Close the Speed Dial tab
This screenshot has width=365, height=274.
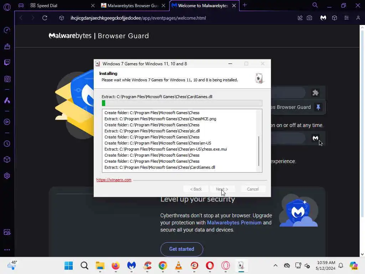tap(93, 6)
